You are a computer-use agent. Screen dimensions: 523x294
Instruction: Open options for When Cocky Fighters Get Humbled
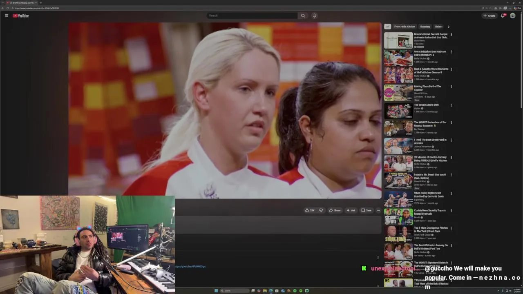click(x=451, y=193)
